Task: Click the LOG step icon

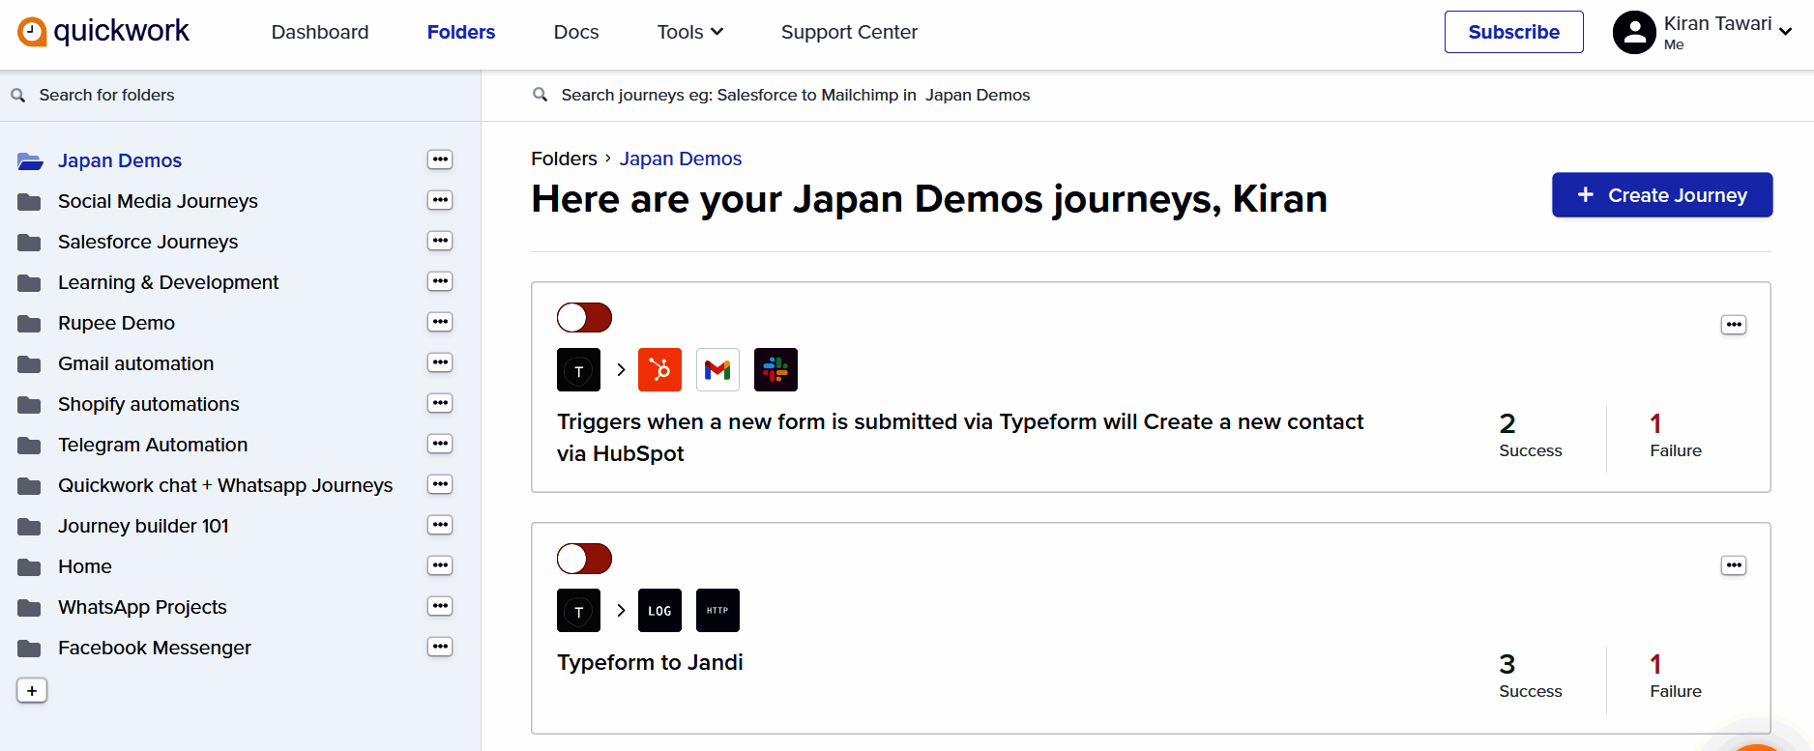Action: click(659, 610)
